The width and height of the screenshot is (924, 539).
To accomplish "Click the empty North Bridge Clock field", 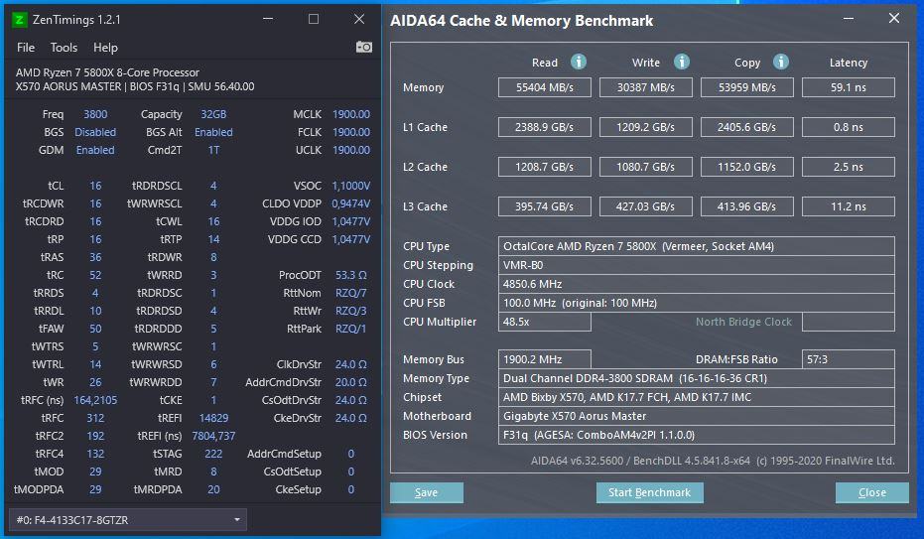I will click(x=849, y=322).
